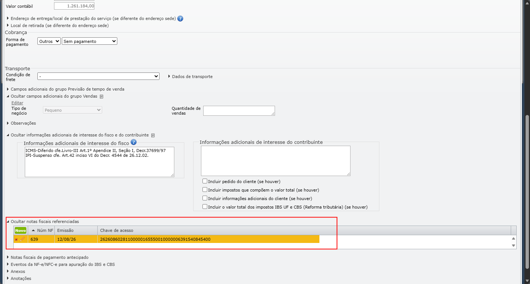Edit invoice 639 using the pencil icon
Image resolution: width=530 pixels, height=284 pixels.
click(23, 239)
